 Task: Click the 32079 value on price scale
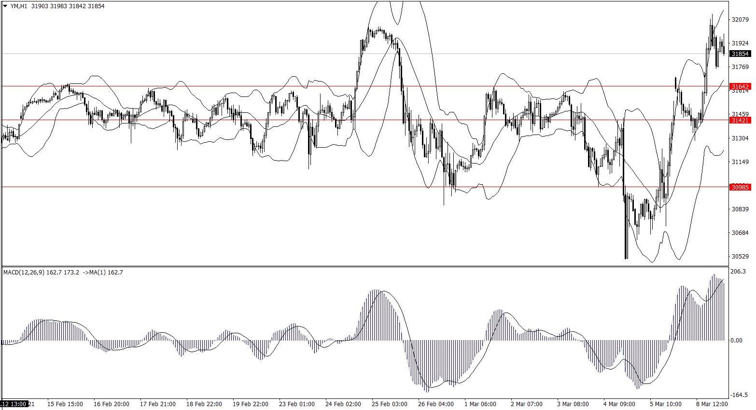point(740,20)
